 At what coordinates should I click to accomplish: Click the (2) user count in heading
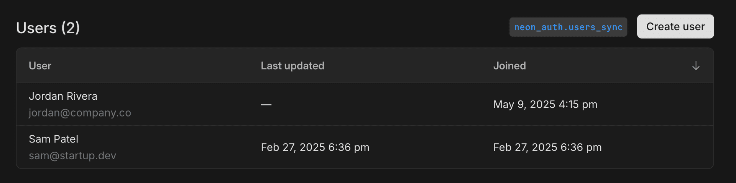(71, 28)
